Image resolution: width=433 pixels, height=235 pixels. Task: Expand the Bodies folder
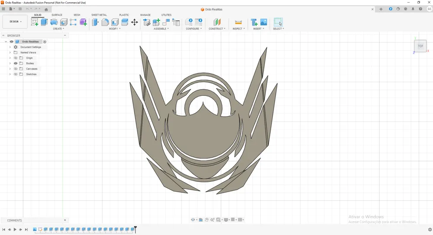10,64
